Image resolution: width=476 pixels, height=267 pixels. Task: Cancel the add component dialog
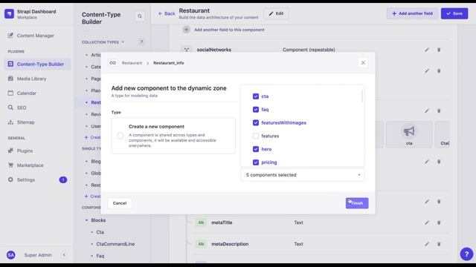click(x=120, y=203)
